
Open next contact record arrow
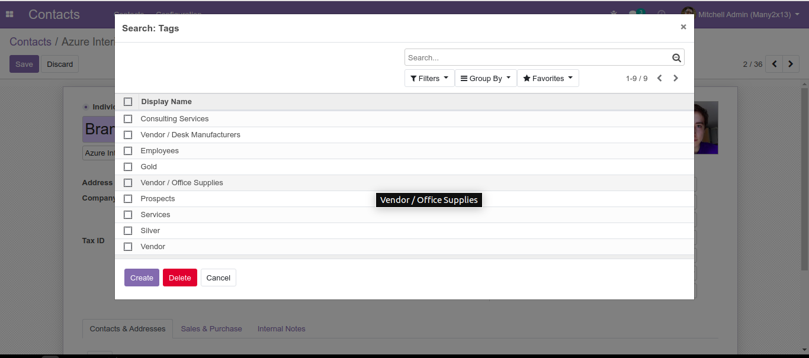point(791,64)
